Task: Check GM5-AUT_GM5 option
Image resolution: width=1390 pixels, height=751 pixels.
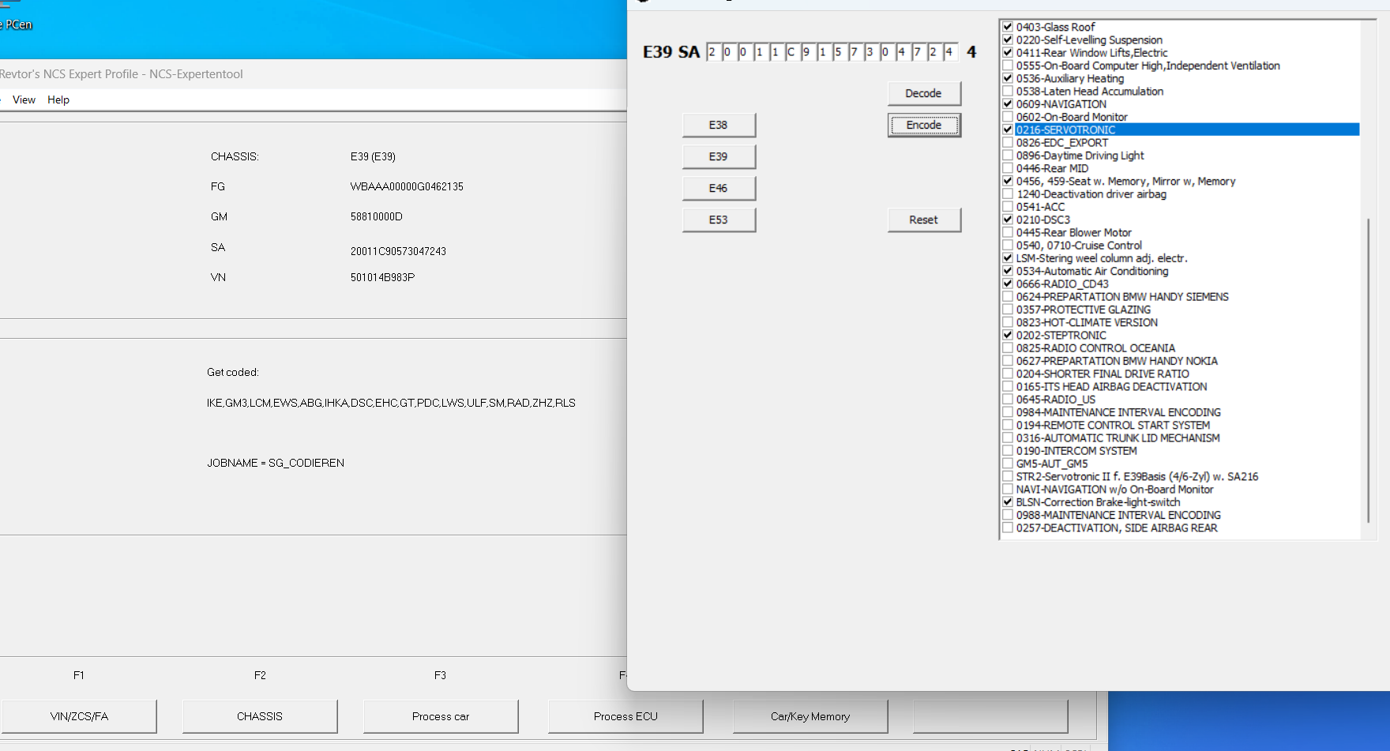Action: (x=1008, y=464)
